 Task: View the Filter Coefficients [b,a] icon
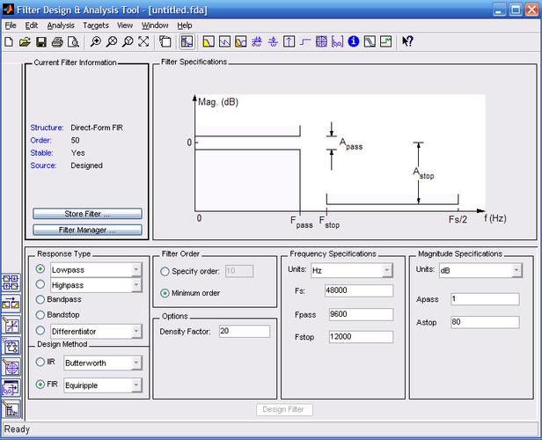tap(337, 42)
